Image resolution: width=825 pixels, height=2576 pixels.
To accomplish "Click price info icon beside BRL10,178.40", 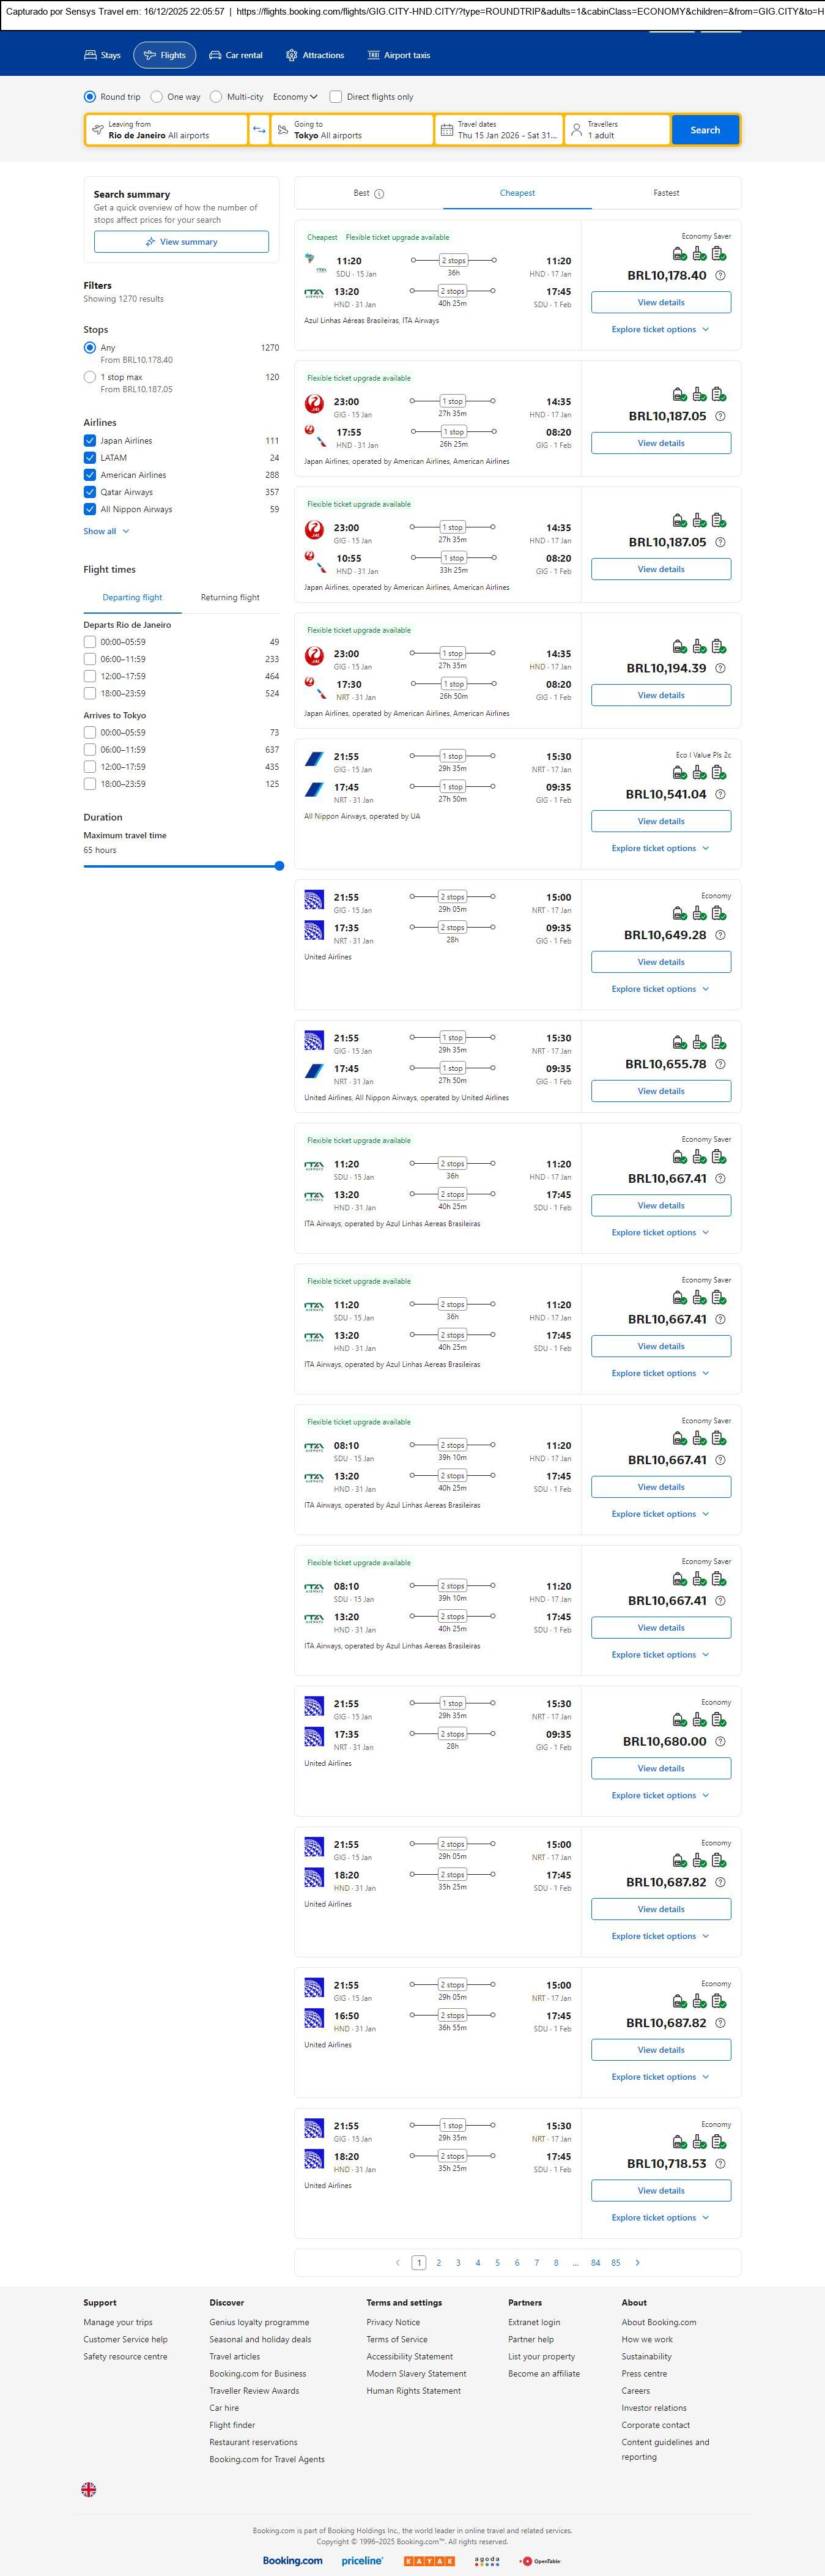I will tap(720, 276).
